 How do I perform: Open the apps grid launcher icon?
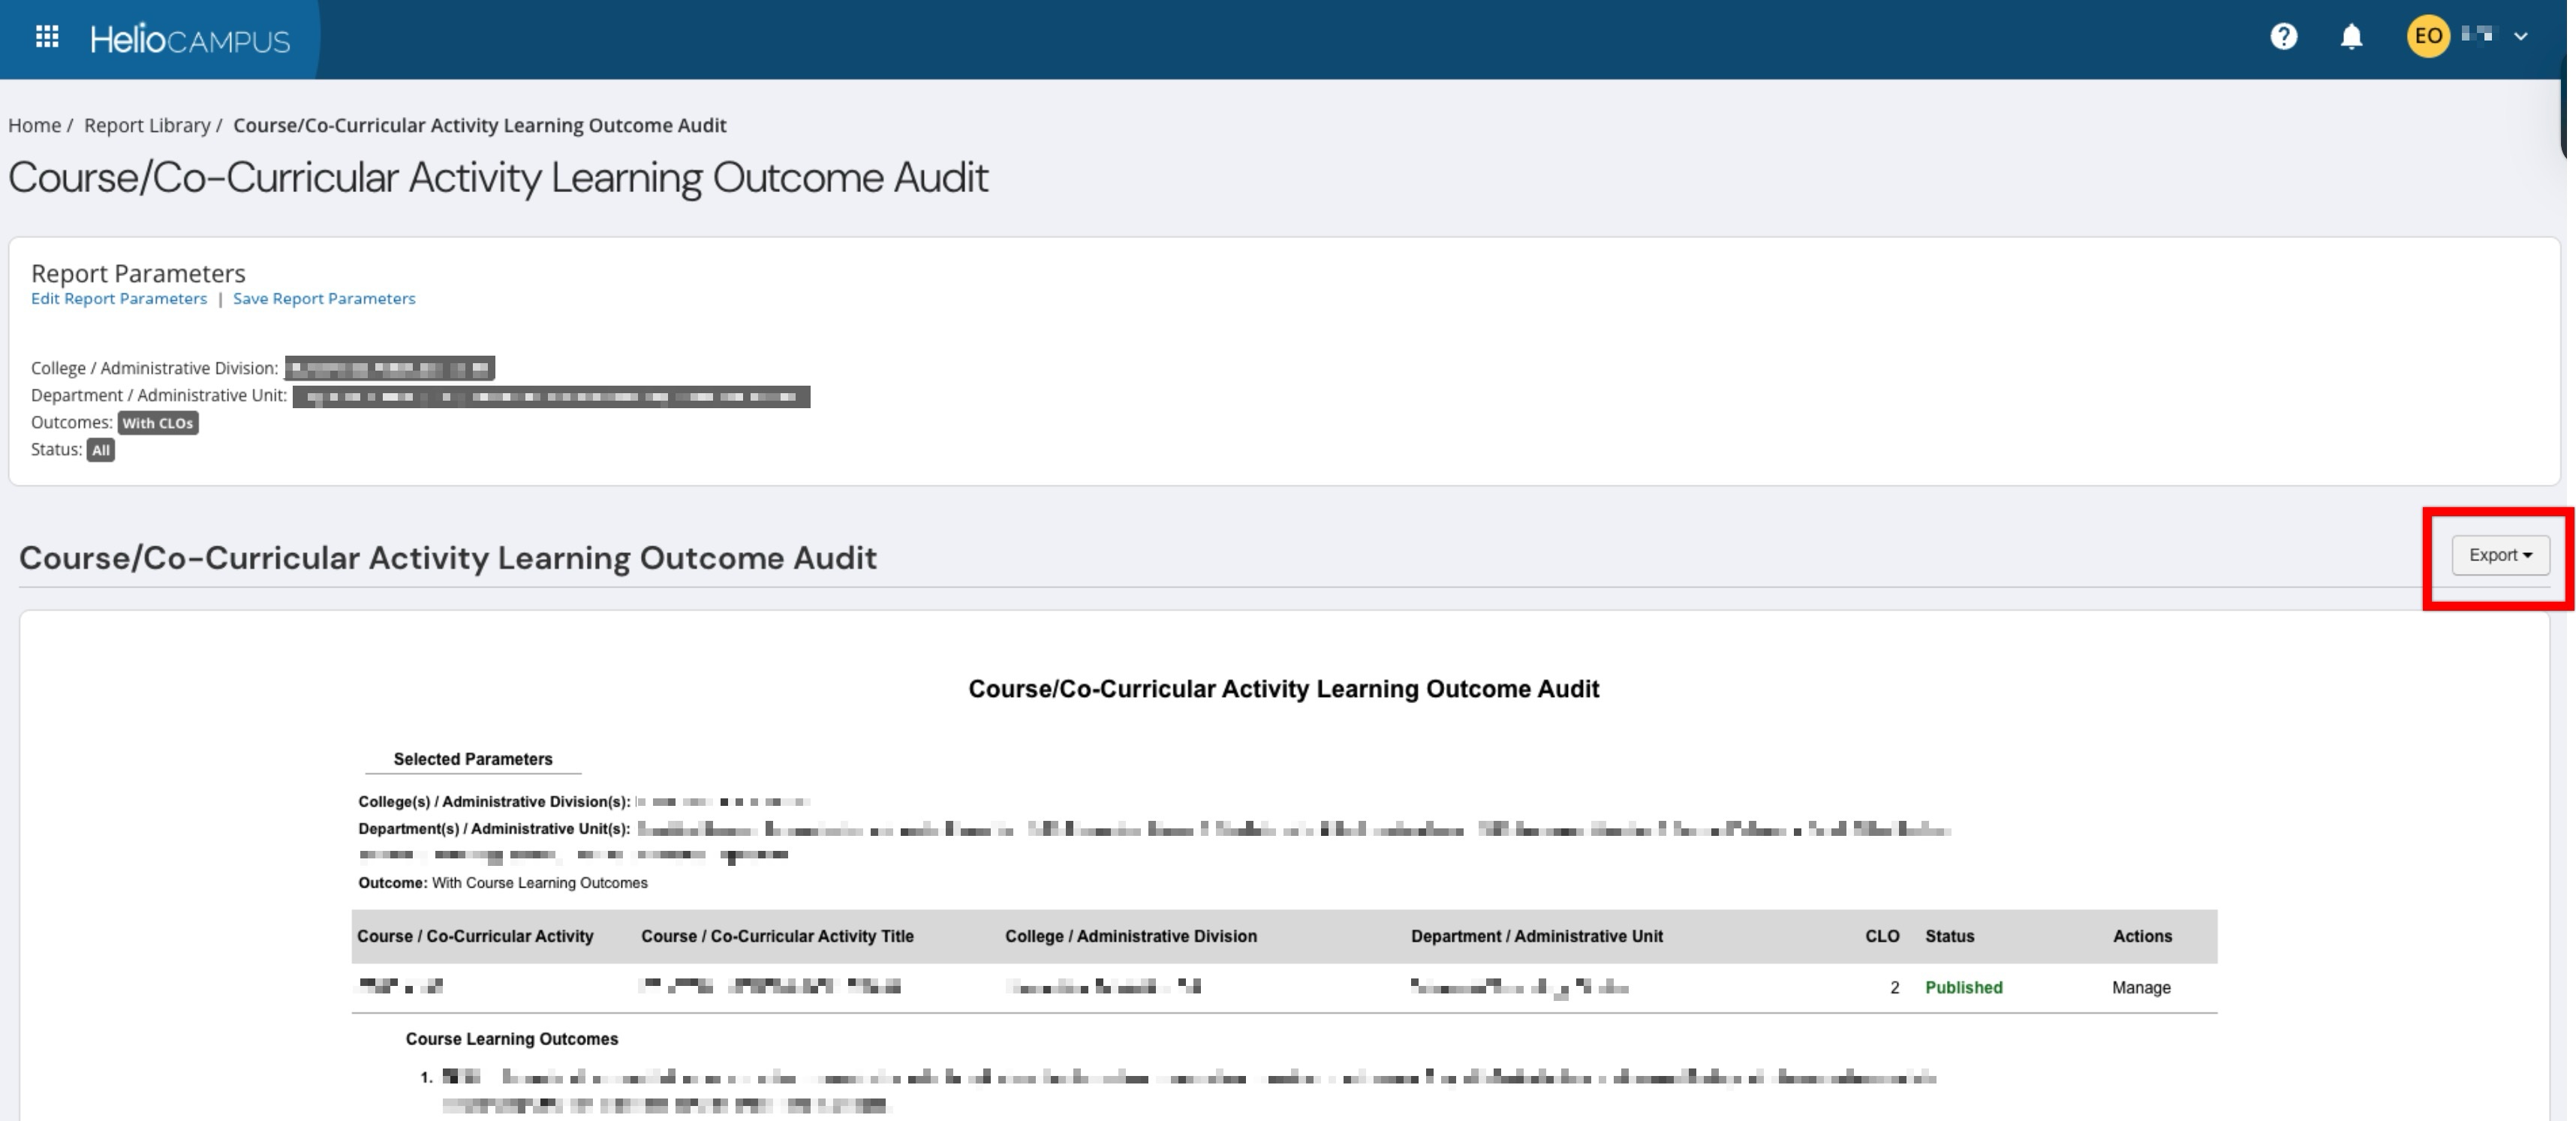tap(47, 37)
